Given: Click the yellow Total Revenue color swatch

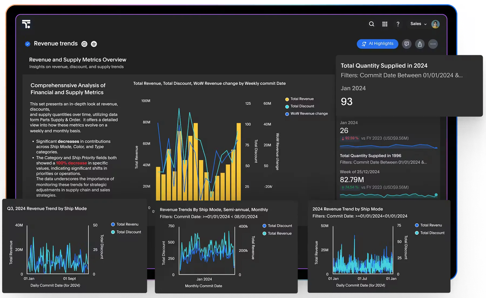Looking at the screenshot, I should [287, 99].
